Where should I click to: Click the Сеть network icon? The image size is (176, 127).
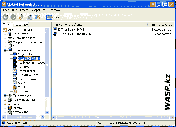coord(10,104)
